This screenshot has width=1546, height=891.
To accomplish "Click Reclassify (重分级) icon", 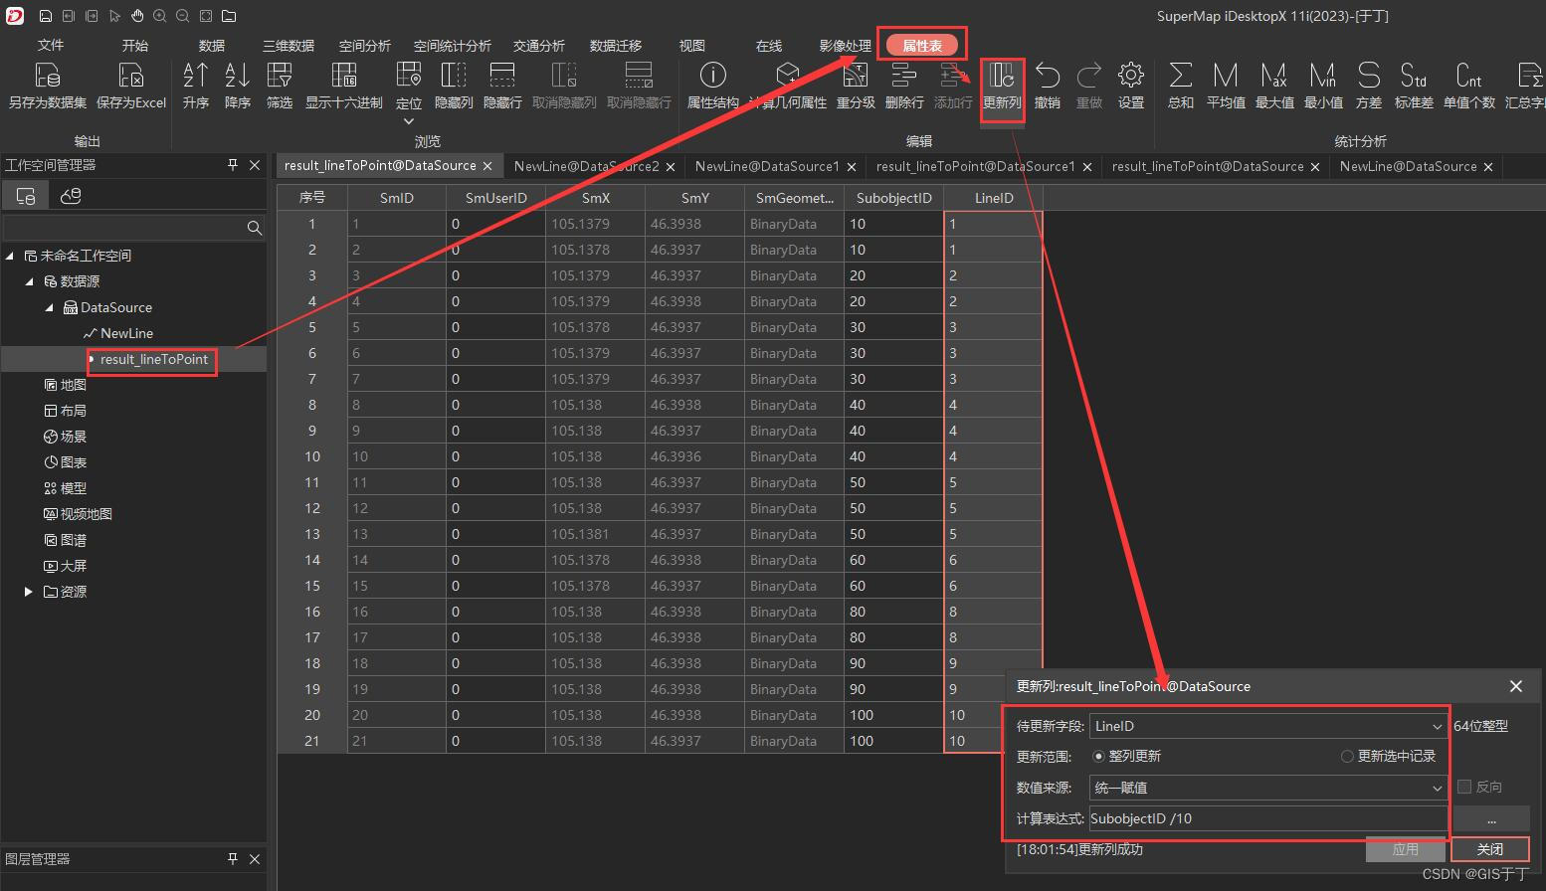I will coord(856,76).
